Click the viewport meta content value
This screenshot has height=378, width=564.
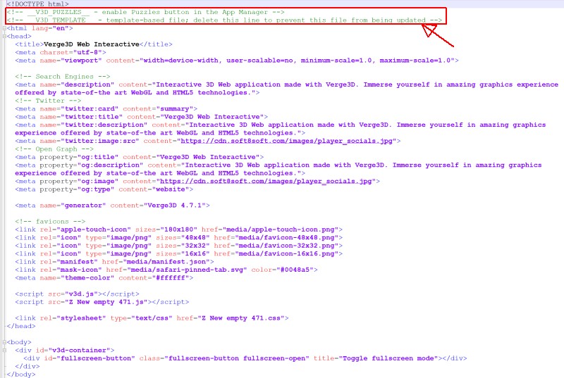pyautogui.click(x=298, y=61)
